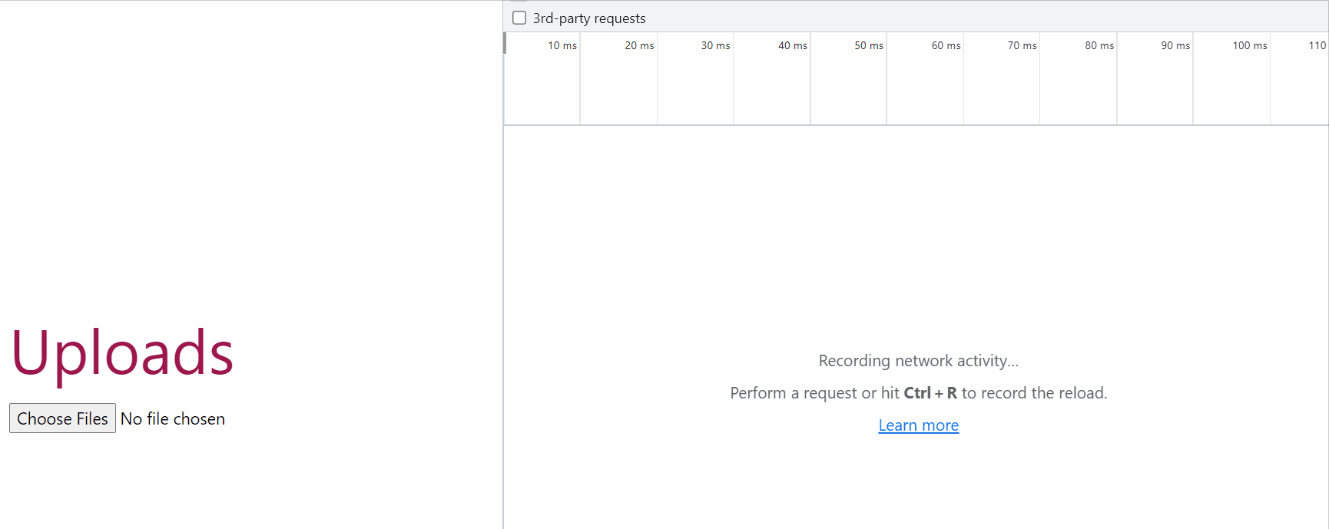
Task: Click the "Recording network activity..." message
Action: 918,361
